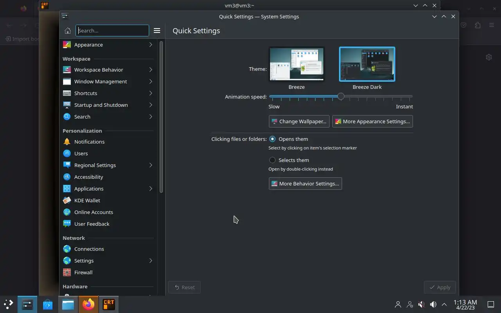501x313 pixels.
Task: Click the Regional Settings icon
Action: (67, 165)
